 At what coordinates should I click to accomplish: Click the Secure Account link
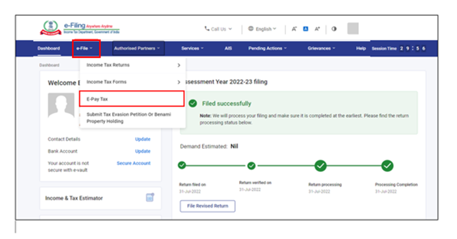[133, 163]
